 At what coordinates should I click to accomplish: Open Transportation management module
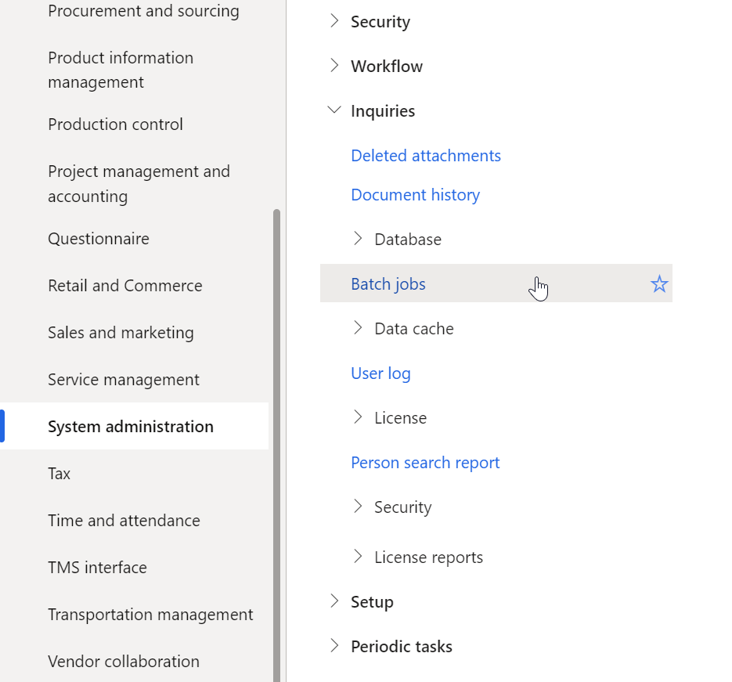point(150,615)
